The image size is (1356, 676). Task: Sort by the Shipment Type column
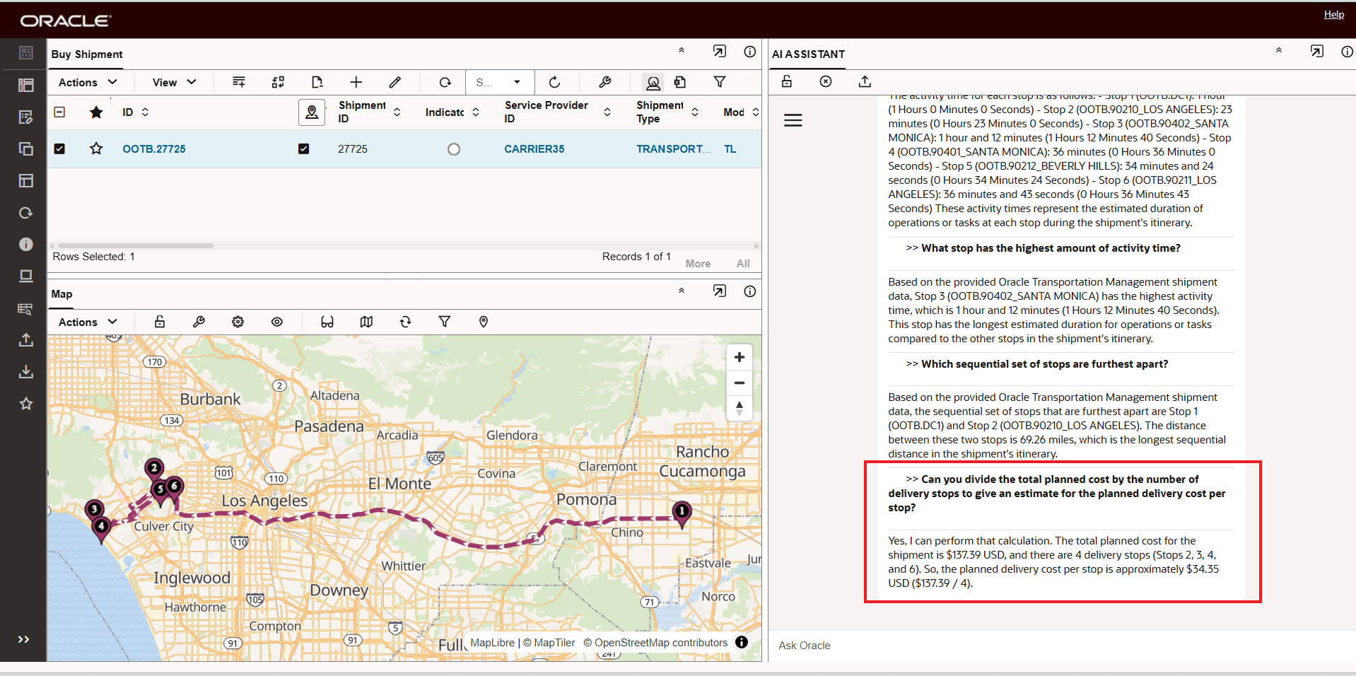coord(695,112)
